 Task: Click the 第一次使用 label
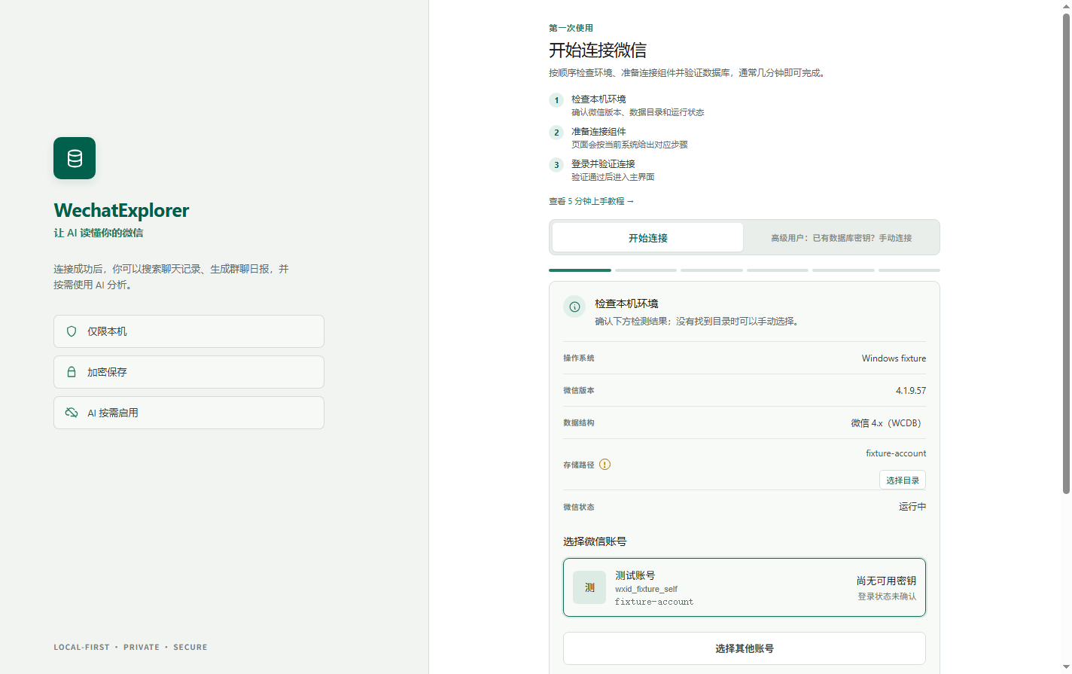coord(571,28)
